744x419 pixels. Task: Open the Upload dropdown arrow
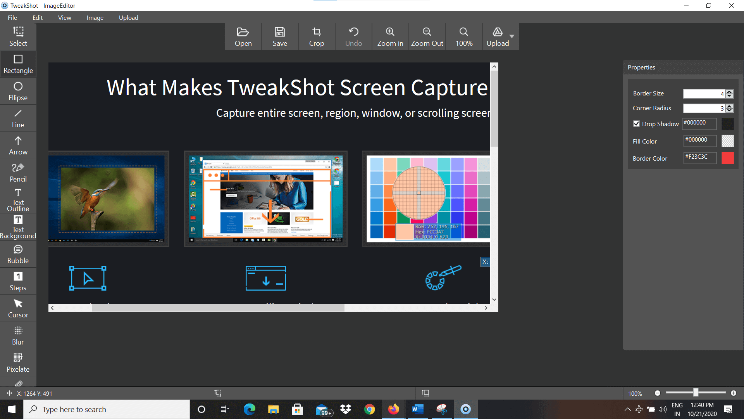point(512,37)
